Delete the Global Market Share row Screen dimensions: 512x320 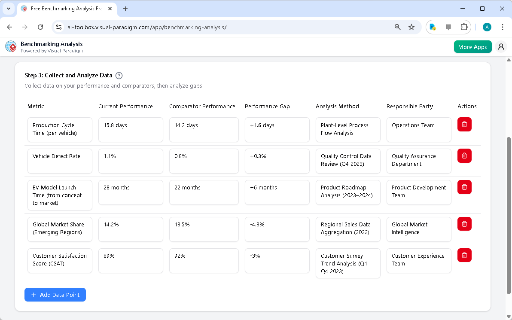464,223
